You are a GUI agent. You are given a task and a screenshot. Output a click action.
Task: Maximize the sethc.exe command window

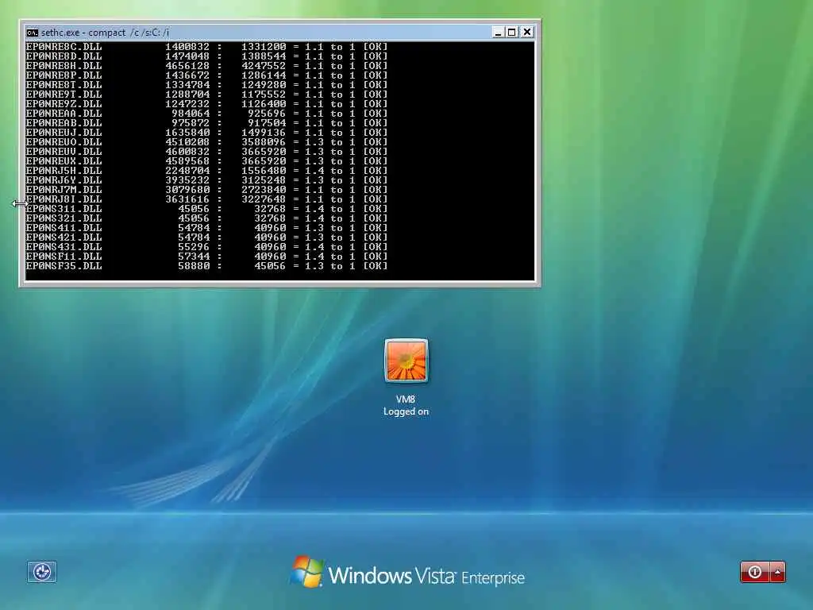[512, 32]
